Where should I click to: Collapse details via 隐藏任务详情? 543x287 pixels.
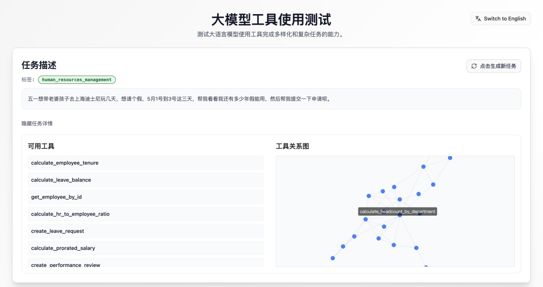(x=37, y=124)
